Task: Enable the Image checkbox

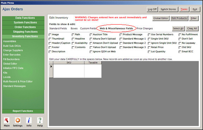Action: [x=50, y=35]
